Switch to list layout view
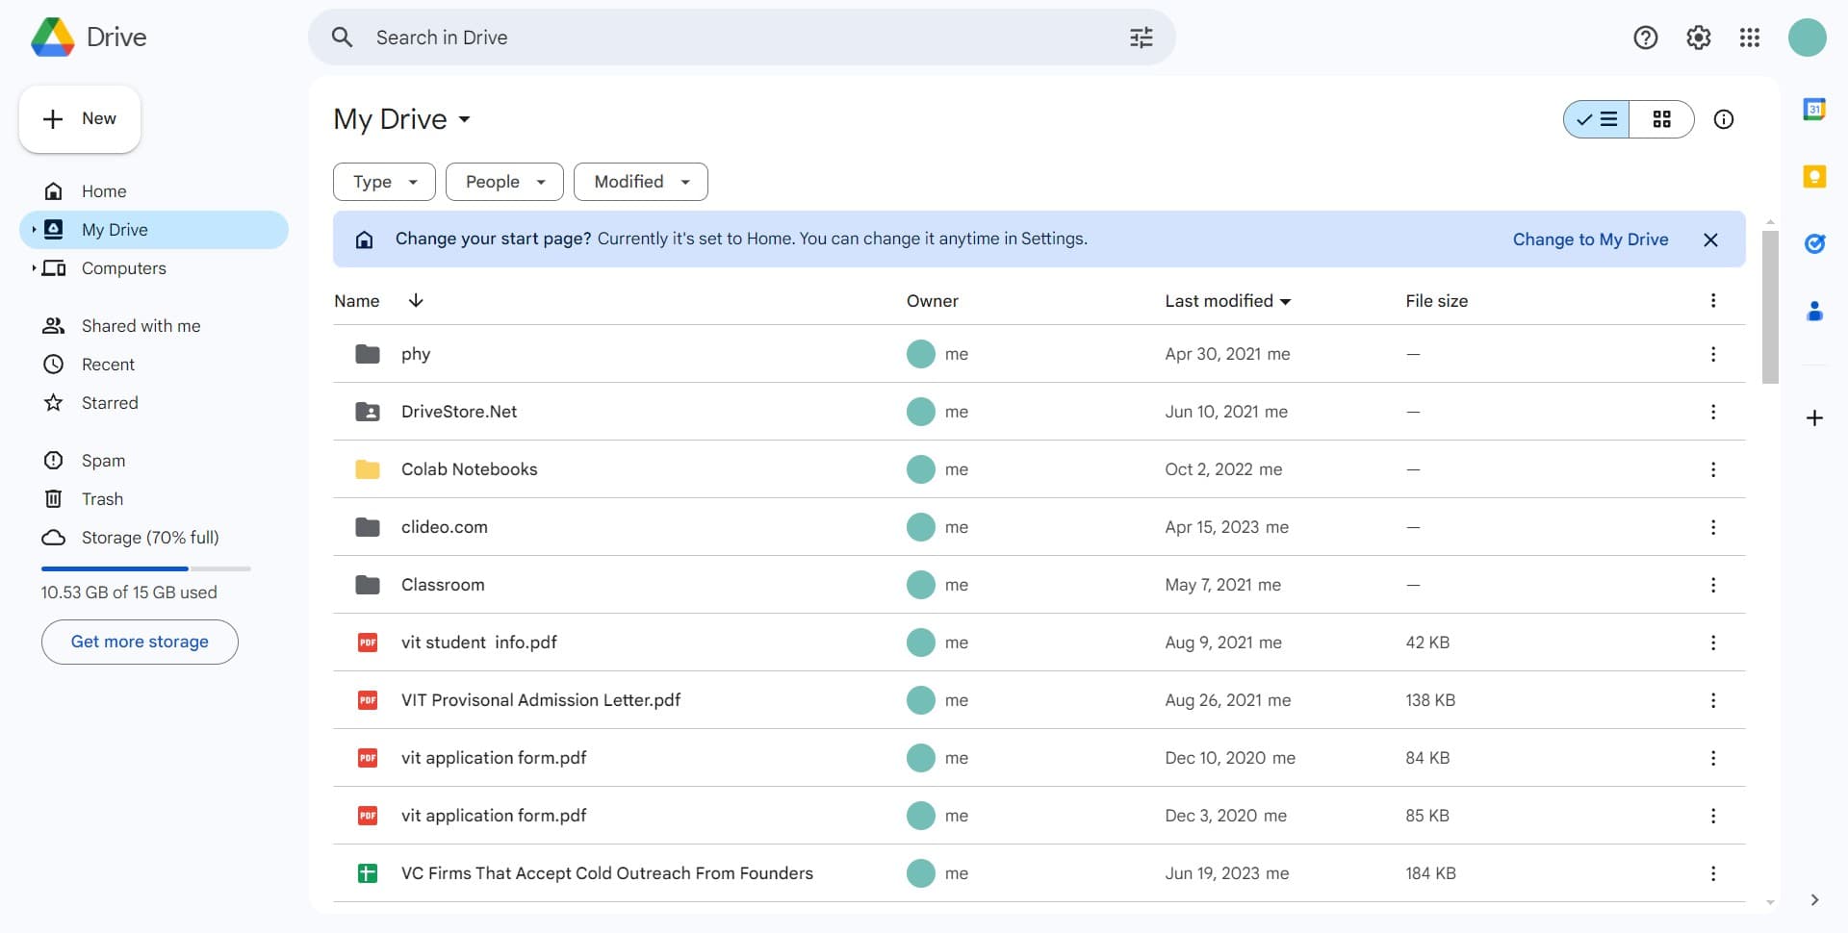This screenshot has width=1848, height=933. pos(1597,119)
